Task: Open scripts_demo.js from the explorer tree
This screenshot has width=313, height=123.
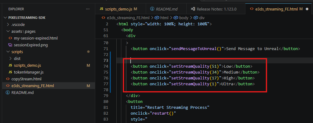Action: (x=28, y=66)
